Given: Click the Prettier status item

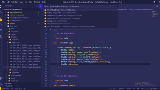Looking at the screenshot, I should coord(154,89).
